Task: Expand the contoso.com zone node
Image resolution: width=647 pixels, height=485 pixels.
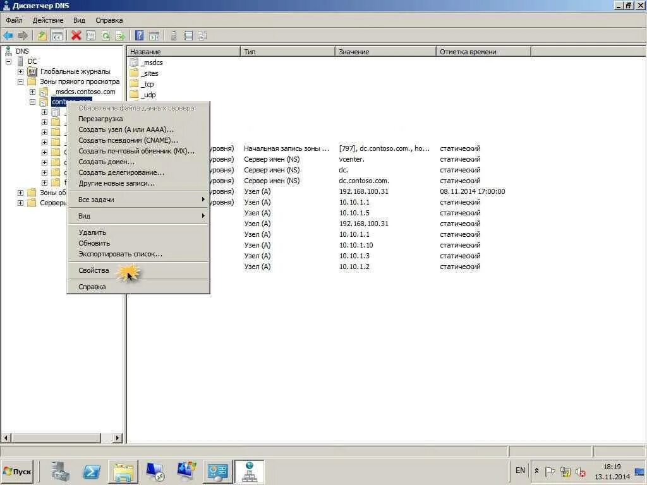Action: tap(32, 102)
